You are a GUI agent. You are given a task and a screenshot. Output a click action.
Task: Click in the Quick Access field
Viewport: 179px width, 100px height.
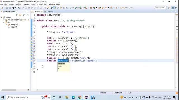click(x=160, y=8)
